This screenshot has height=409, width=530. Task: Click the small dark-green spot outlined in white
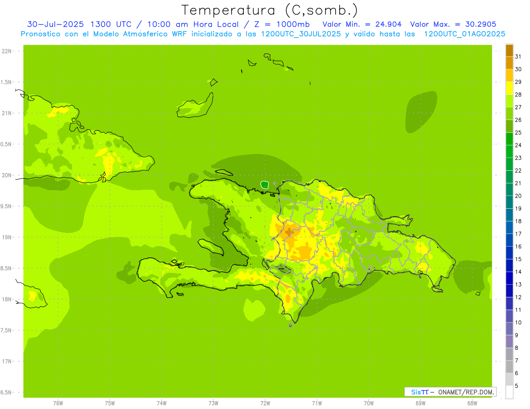(x=265, y=184)
